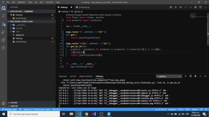Split the terminal panel
Viewport: 209px width, 117px height.
[x=190, y=76]
